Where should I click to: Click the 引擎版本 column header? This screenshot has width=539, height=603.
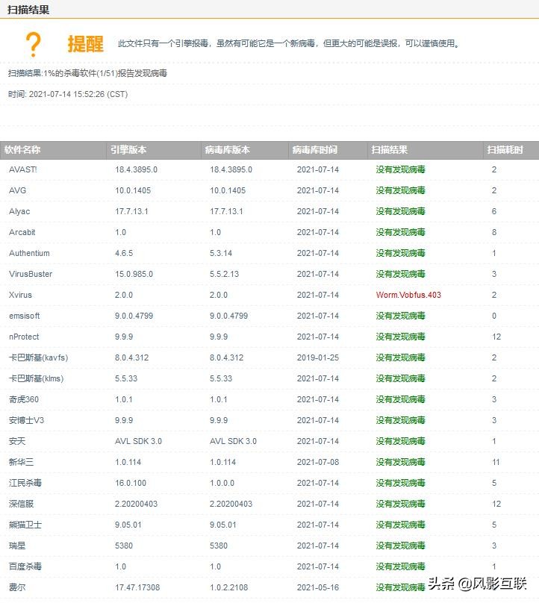coord(128,149)
